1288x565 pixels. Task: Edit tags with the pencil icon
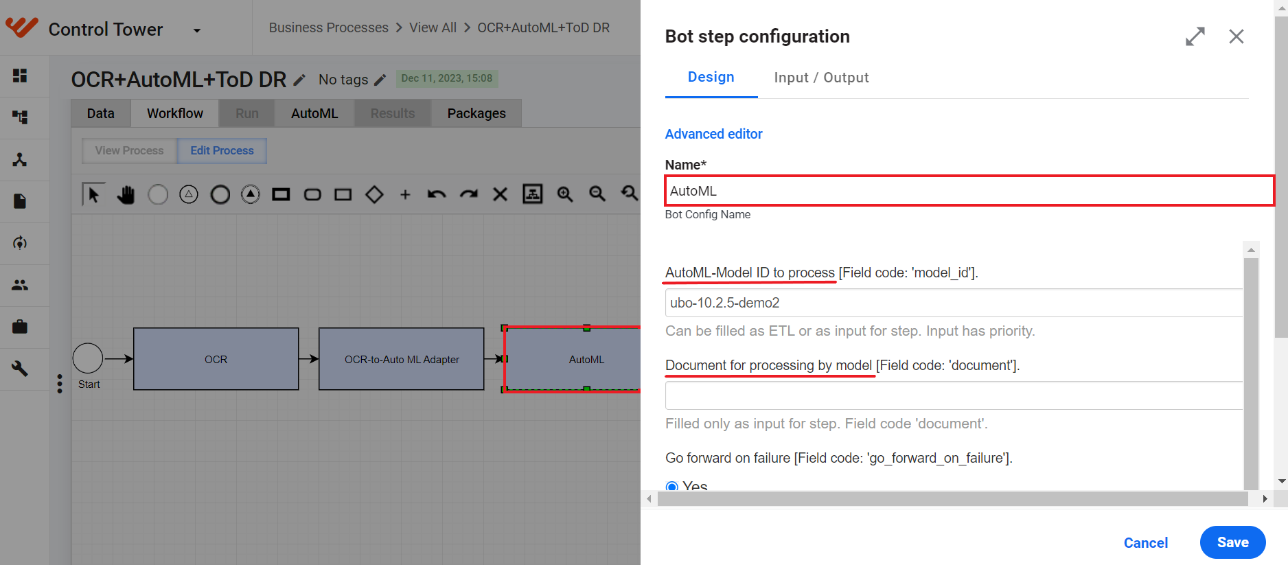(380, 80)
